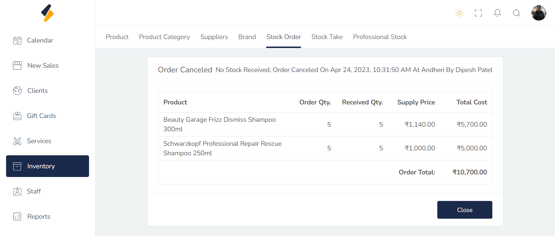
Task: Open the Suppliers tab
Action: [x=214, y=37]
